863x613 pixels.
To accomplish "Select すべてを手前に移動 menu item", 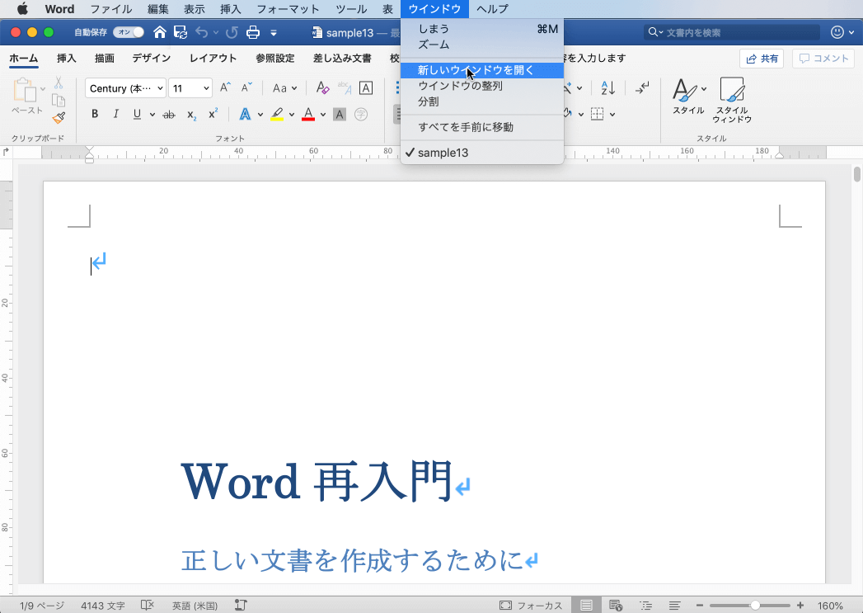I will [482, 127].
